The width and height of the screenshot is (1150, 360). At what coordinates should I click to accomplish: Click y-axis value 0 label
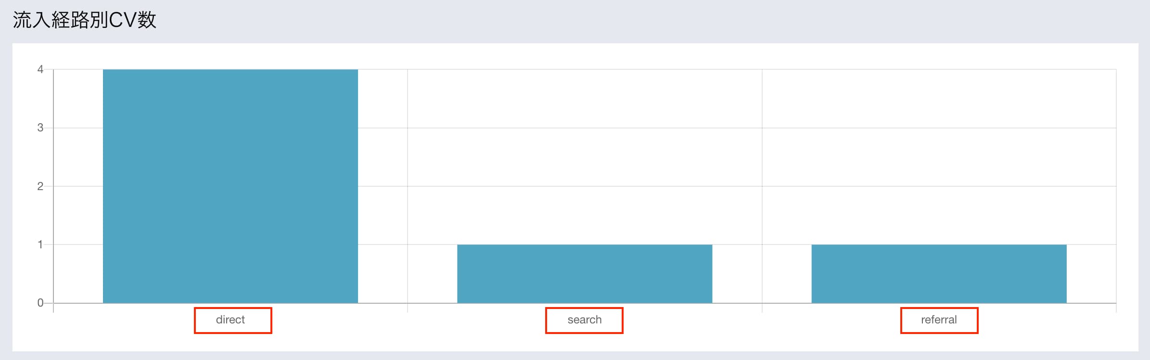tap(40, 303)
